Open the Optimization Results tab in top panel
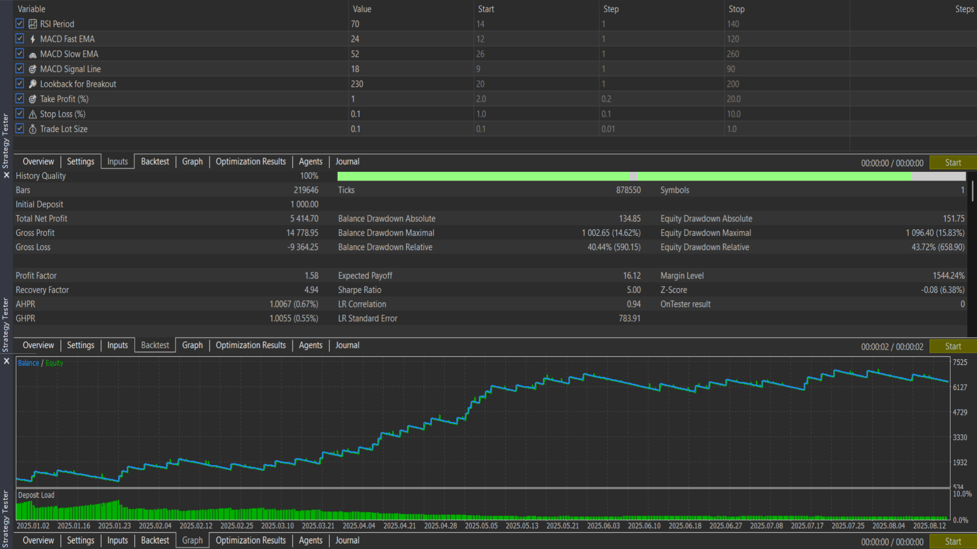Image resolution: width=977 pixels, height=549 pixels. coord(251,162)
